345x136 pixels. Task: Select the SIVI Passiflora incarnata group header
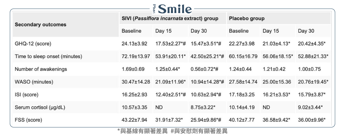point(170,18)
